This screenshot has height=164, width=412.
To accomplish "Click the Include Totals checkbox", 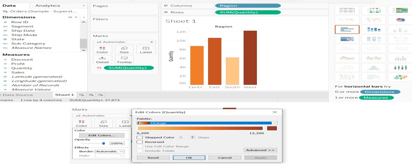I will pos(140,151).
